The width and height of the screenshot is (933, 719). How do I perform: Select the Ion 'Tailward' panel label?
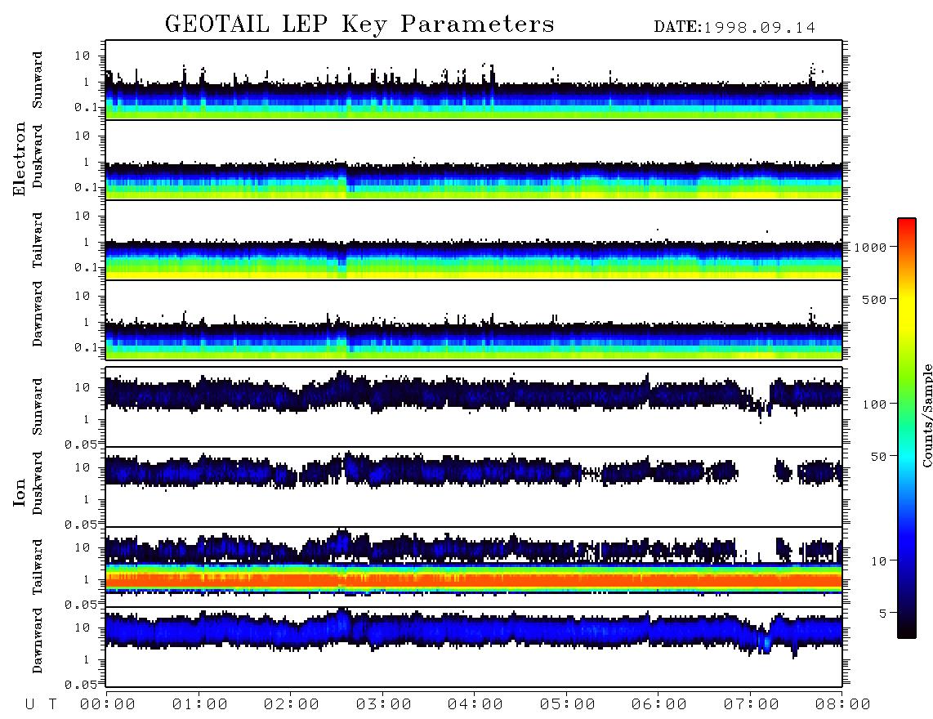(x=38, y=567)
